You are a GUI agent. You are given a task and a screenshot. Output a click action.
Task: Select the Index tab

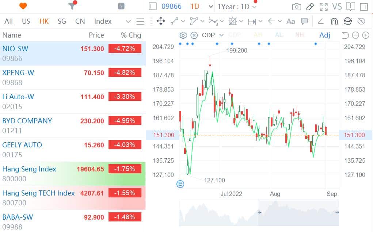(103, 21)
